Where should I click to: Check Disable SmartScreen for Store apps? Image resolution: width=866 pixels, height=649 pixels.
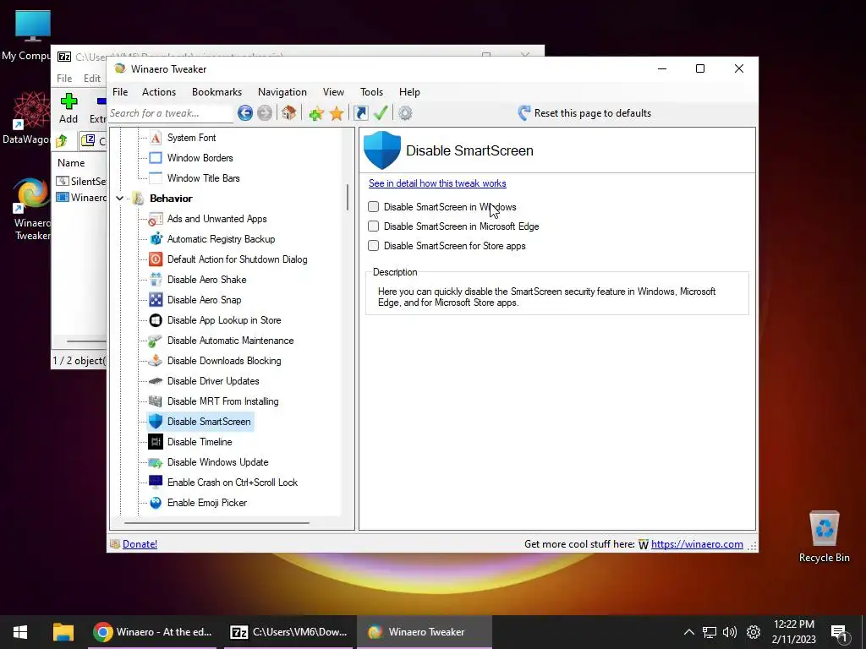point(373,246)
